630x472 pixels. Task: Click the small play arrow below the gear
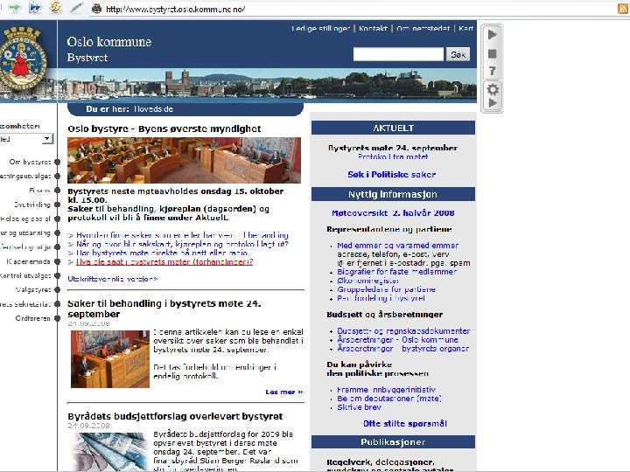492,103
